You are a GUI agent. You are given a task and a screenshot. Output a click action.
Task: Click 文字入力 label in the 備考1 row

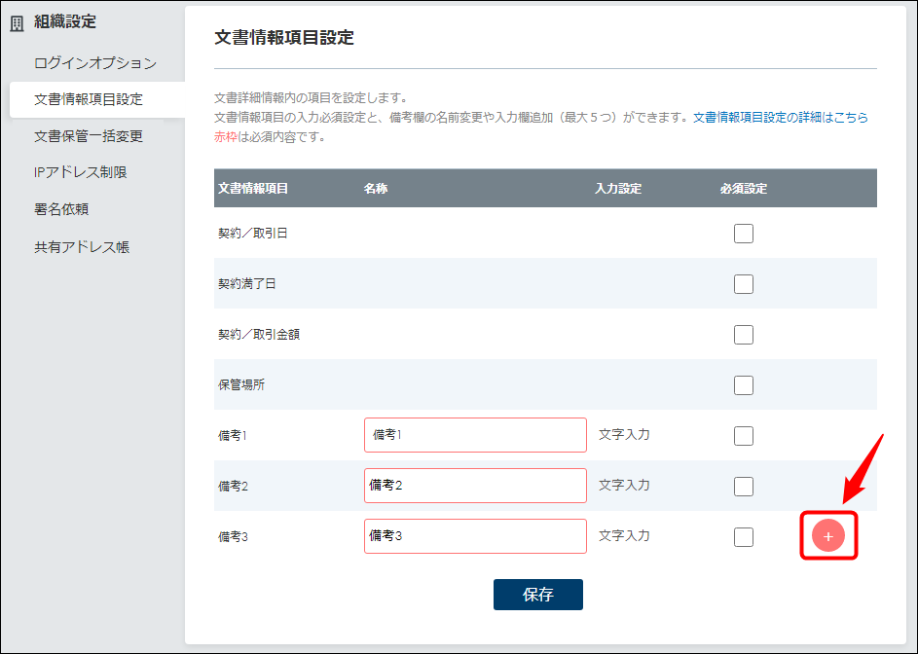(x=624, y=434)
